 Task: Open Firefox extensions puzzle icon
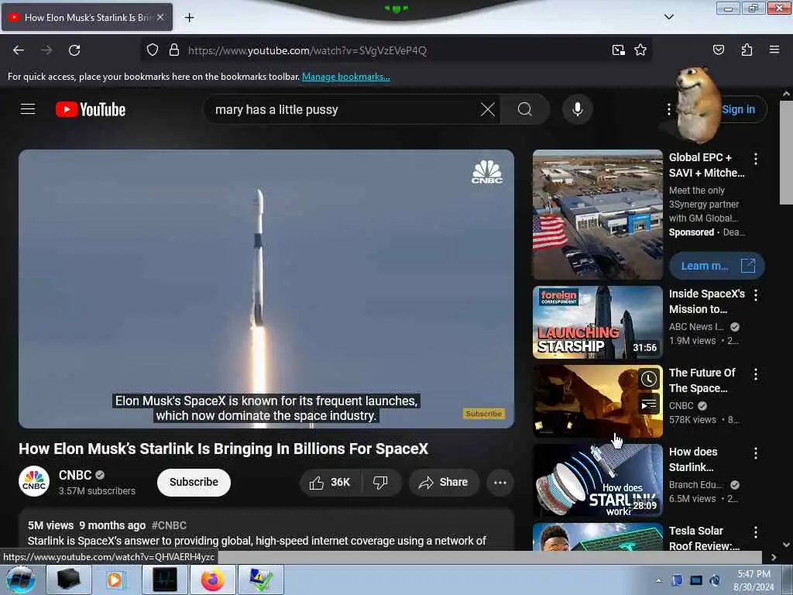click(747, 50)
